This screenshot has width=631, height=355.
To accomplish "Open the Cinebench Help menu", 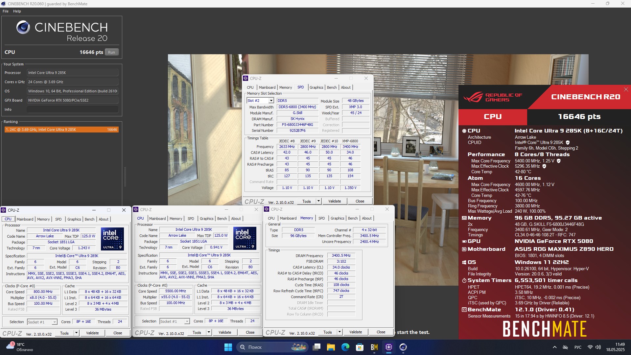I will point(17,11).
